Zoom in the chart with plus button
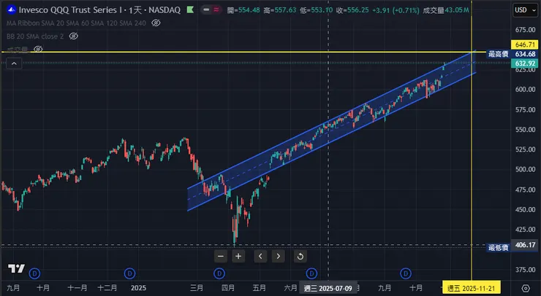Image resolution: width=541 pixels, height=296 pixels. (x=238, y=256)
